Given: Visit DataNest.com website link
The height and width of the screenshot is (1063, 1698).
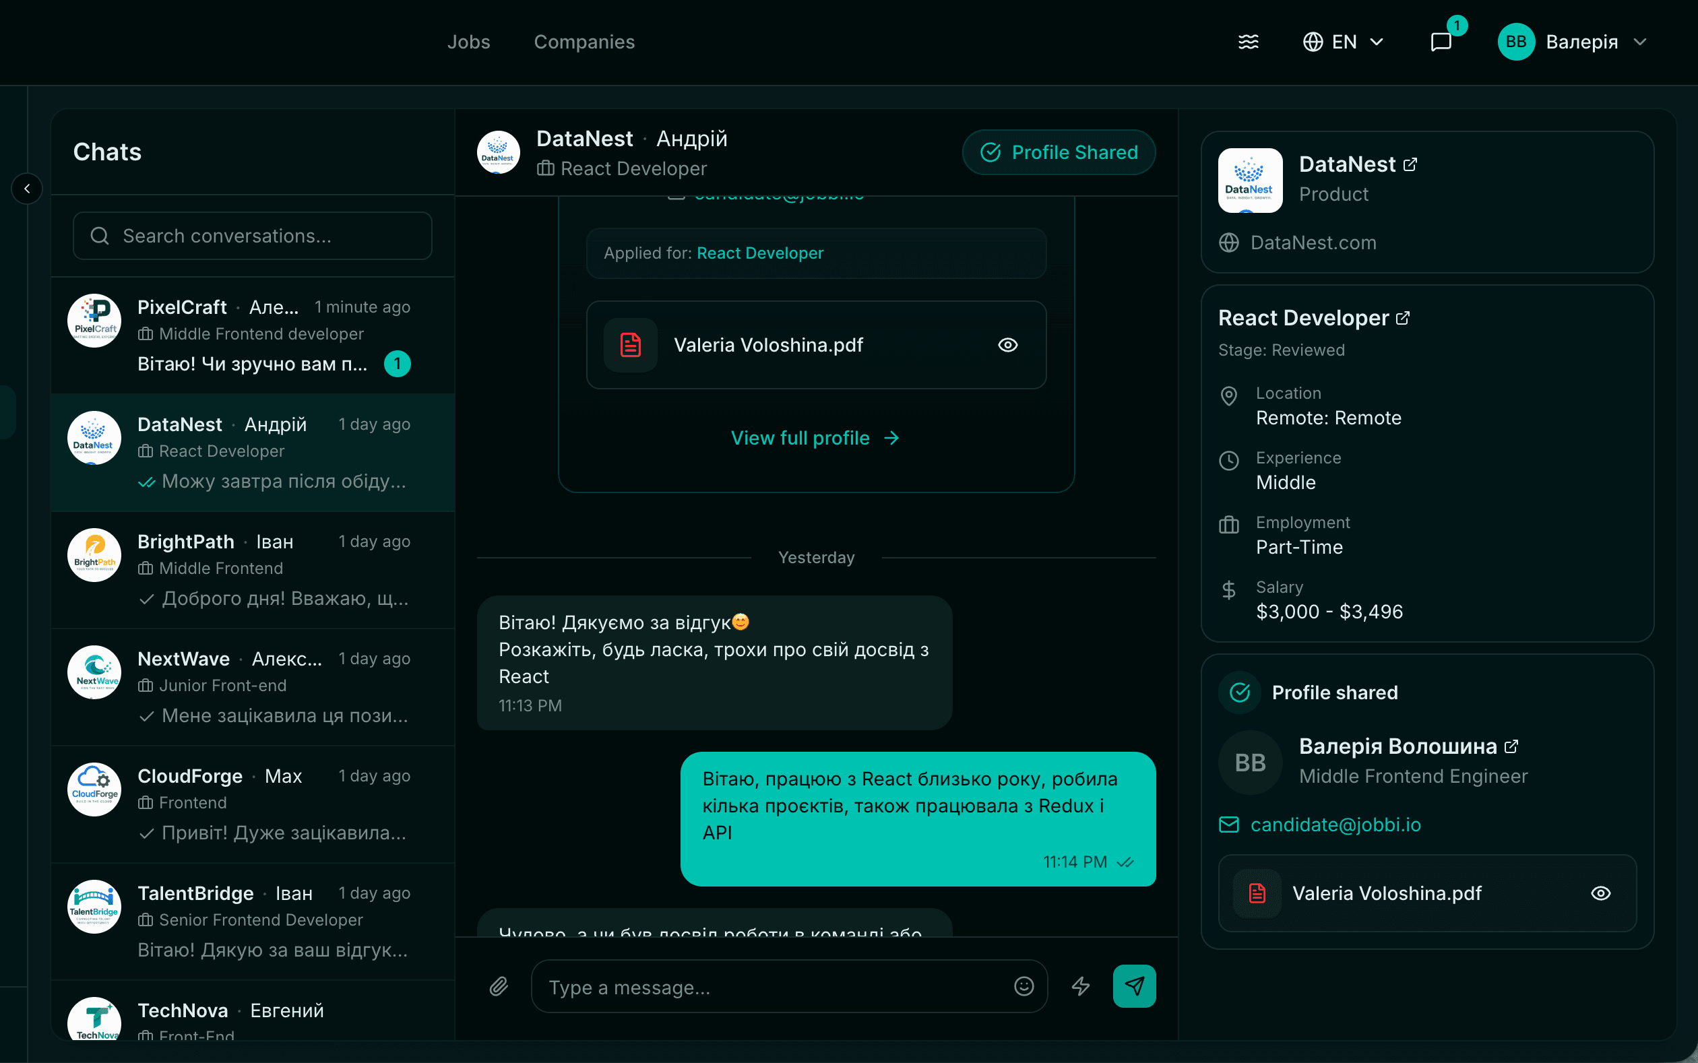Looking at the screenshot, I should [x=1313, y=243].
